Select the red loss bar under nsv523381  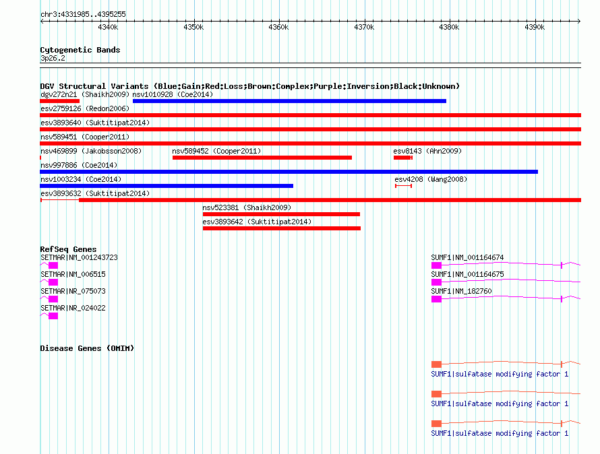coord(281,214)
